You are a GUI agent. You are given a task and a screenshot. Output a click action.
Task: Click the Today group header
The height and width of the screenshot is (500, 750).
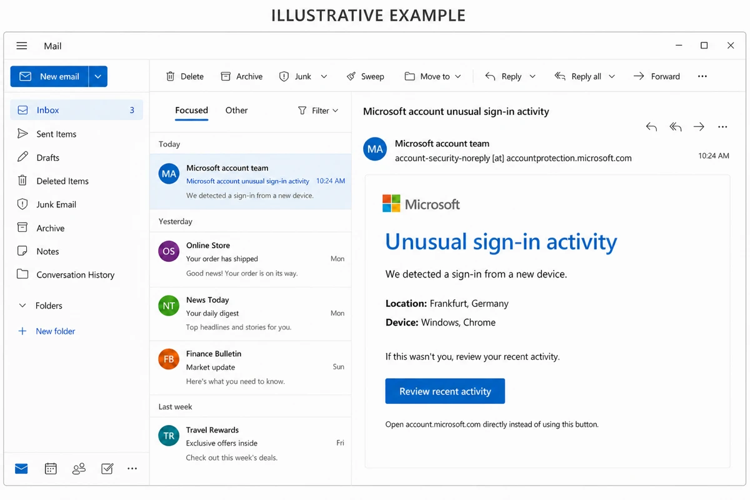point(169,144)
